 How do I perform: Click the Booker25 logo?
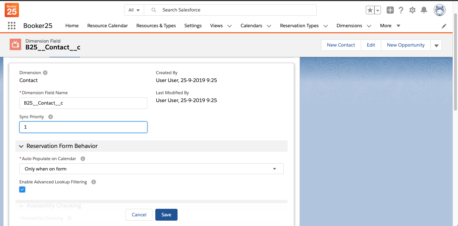point(12,10)
